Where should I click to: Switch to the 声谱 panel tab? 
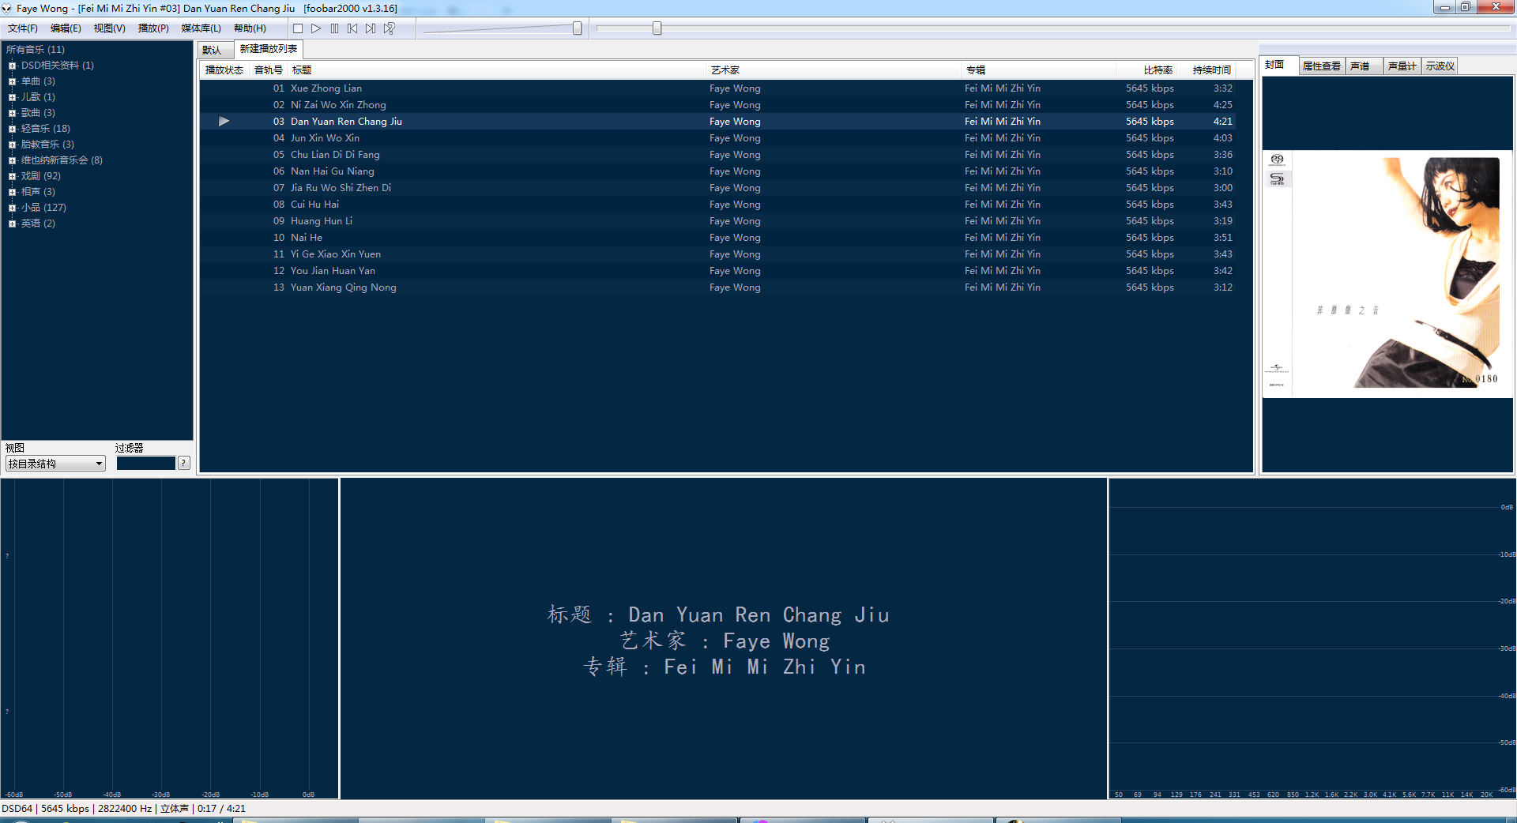1360,66
